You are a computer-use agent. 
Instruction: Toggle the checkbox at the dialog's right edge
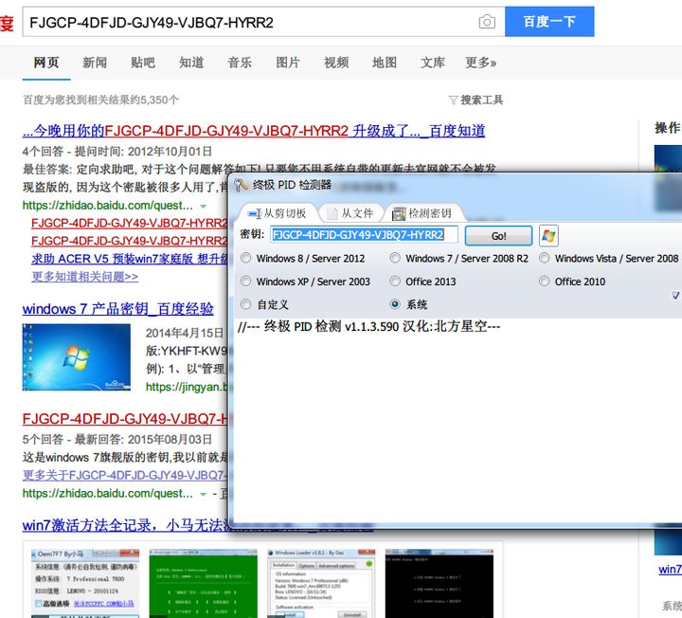click(676, 295)
